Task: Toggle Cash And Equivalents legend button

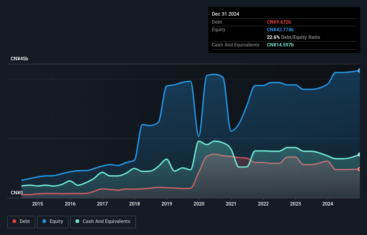Action: tap(103, 222)
